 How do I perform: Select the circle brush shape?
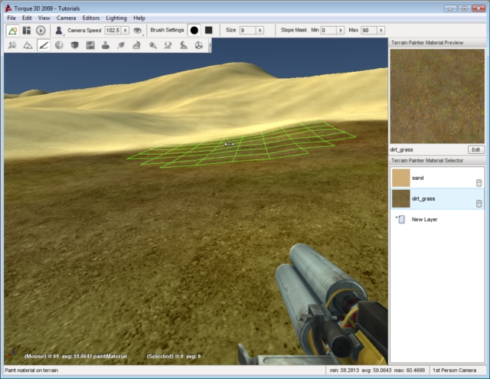(194, 31)
